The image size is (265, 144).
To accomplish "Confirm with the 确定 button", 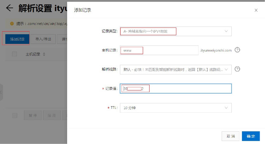I will 251,136.
